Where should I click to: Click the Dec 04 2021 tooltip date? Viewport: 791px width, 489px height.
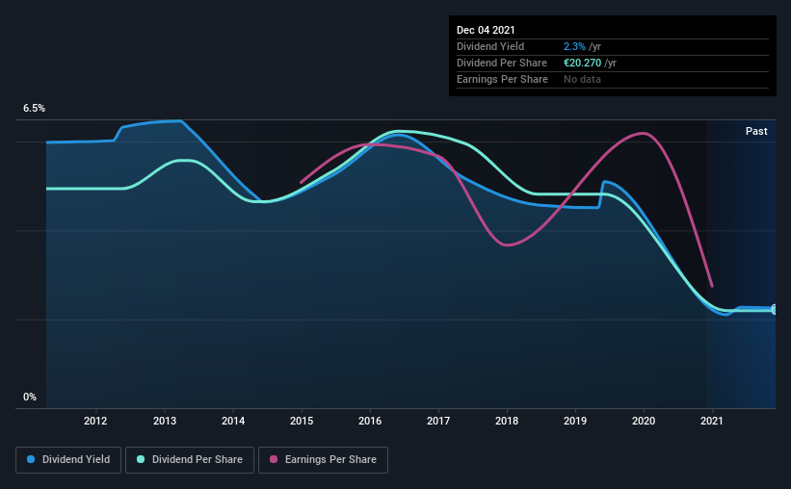click(x=486, y=30)
